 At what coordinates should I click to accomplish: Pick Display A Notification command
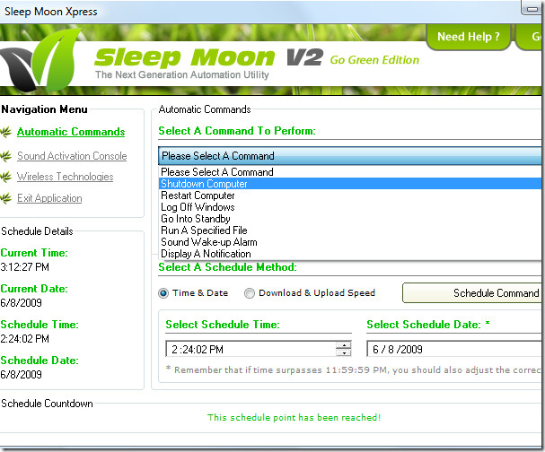(x=350, y=254)
